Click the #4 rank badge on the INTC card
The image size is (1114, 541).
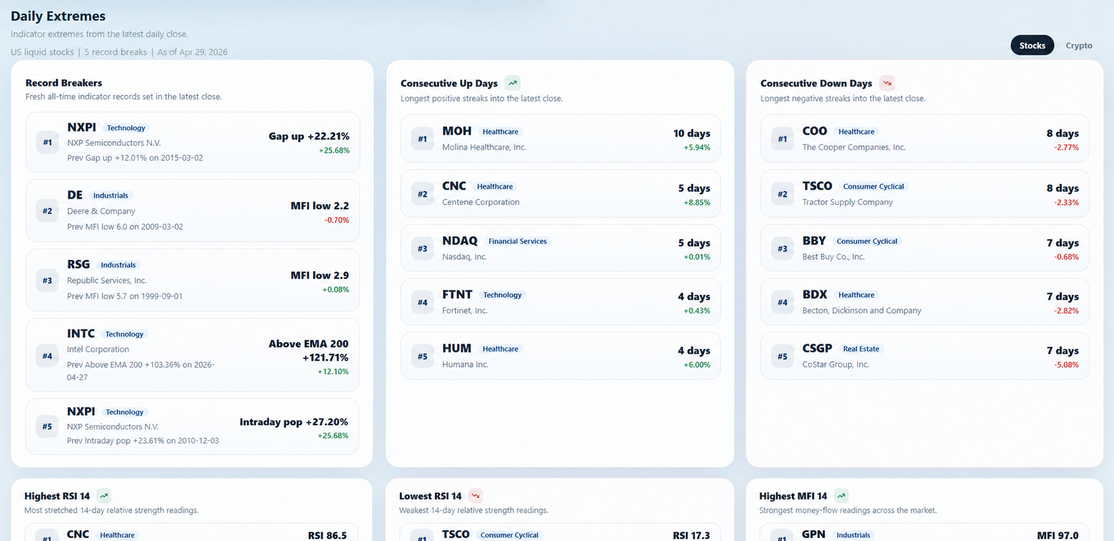click(47, 356)
